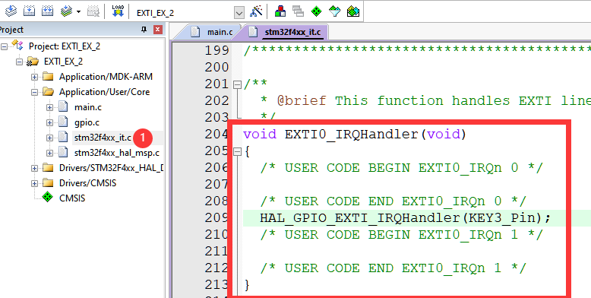Click the Manage Multi-Project Workspace icon
Screen dimensions: 591x298
click(298, 11)
